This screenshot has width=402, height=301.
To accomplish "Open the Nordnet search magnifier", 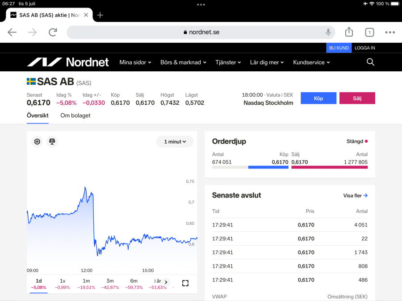I will click(x=370, y=62).
